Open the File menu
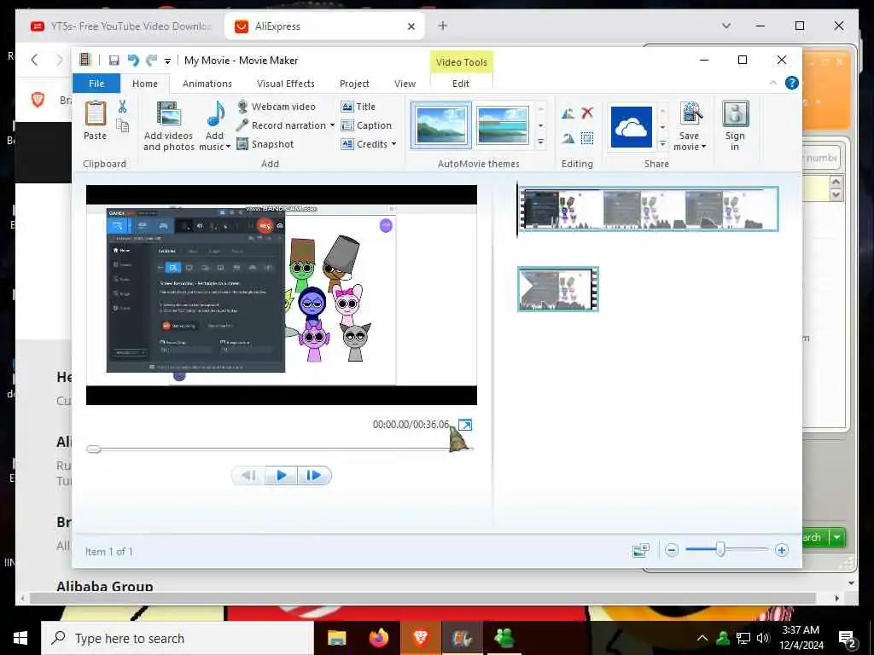The height and width of the screenshot is (655, 874). tap(96, 84)
